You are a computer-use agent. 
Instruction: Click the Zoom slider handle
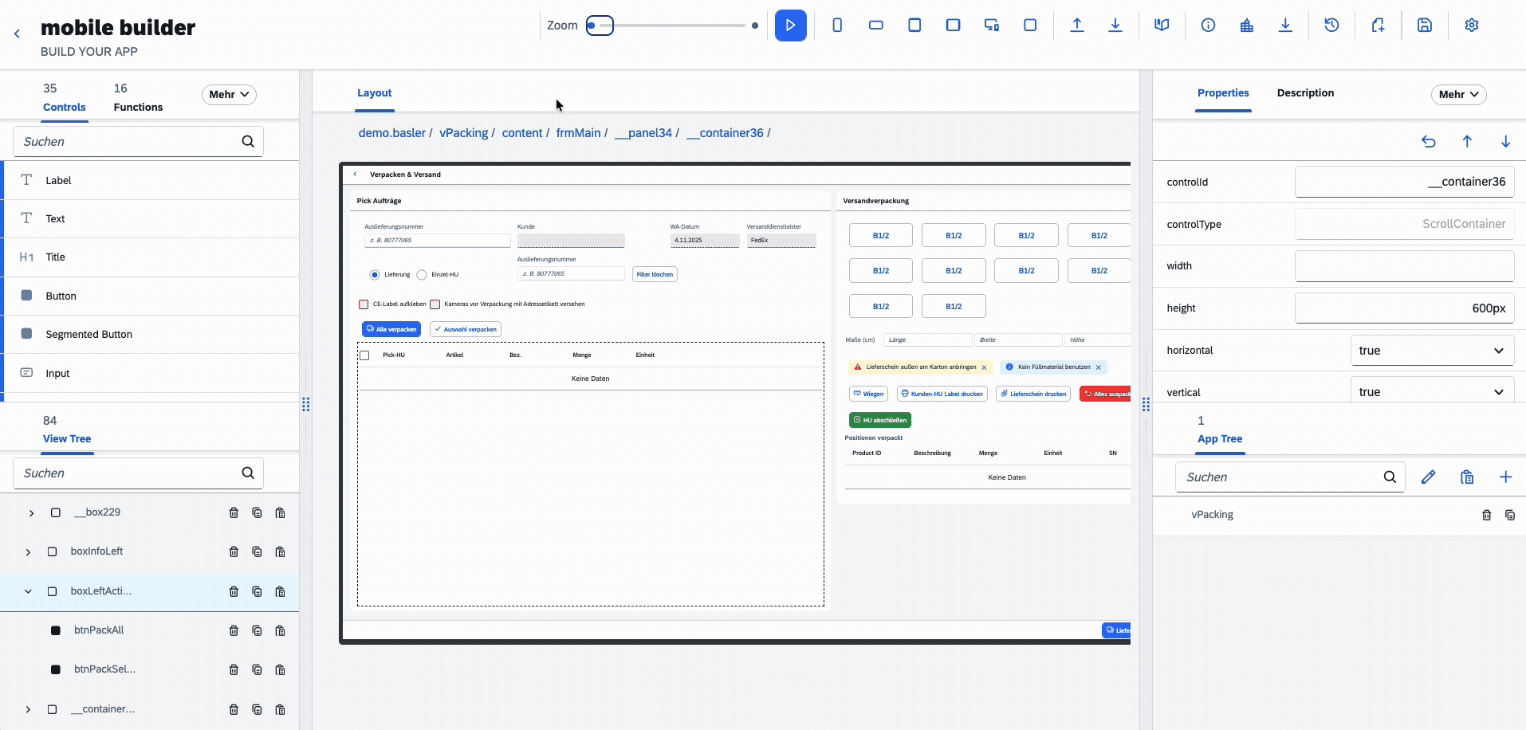pos(600,26)
